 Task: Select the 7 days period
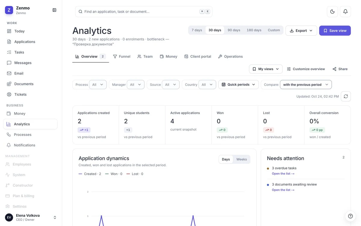(197, 30)
